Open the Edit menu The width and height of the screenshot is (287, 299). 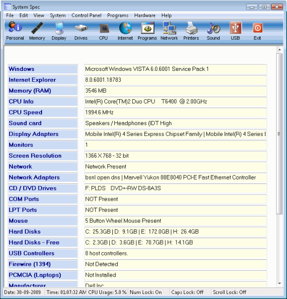[x=24, y=15]
